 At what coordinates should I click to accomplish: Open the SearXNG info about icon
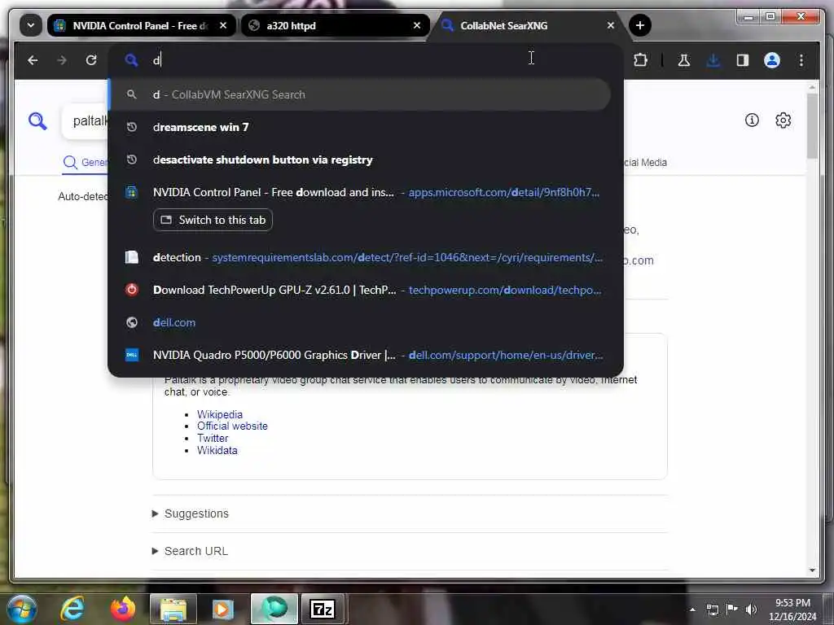coord(752,120)
